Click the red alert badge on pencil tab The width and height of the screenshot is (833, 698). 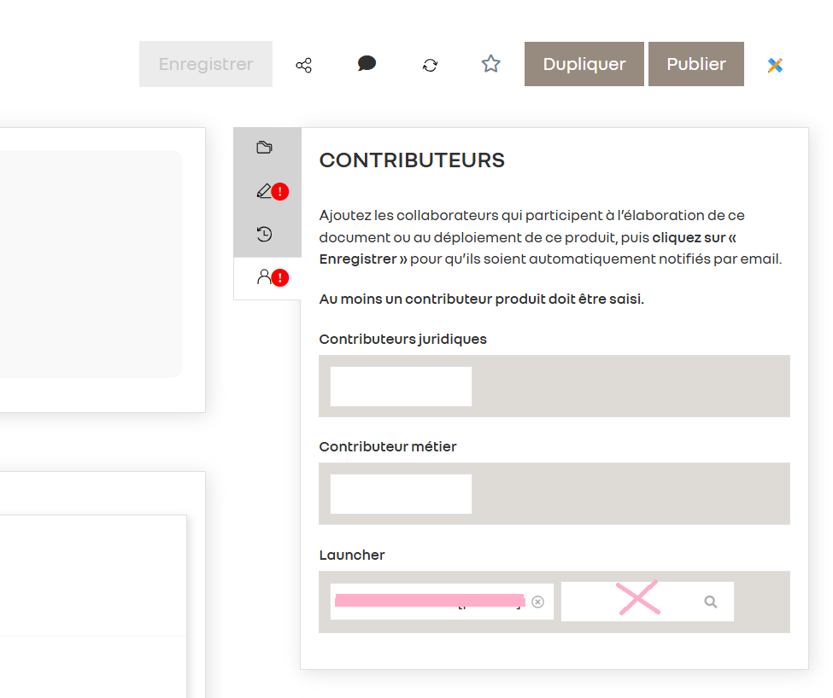point(280,192)
